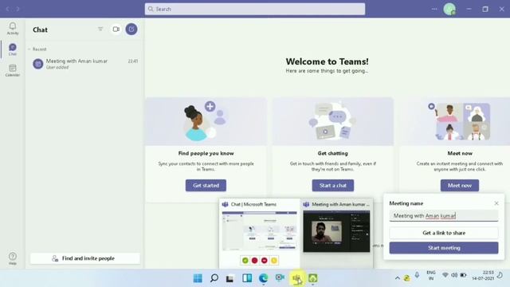Image resolution: width=510 pixels, height=287 pixels.
Task: Click the battery tray icon
Action: click(x=464, y=275)
